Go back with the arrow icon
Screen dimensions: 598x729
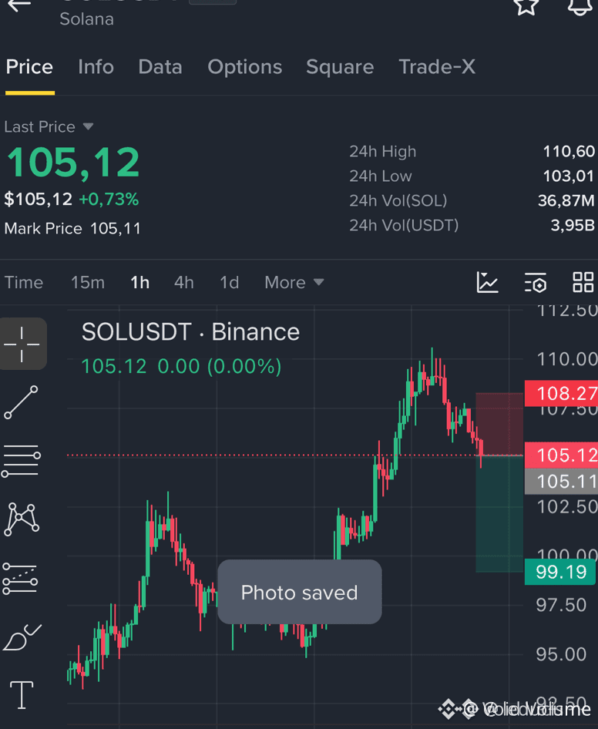tap(19, 5)
